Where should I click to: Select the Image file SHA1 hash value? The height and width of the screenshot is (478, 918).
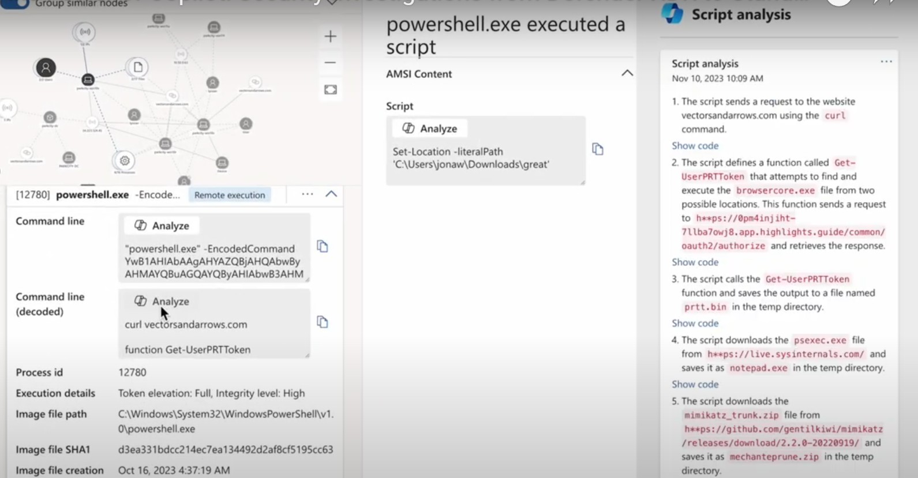click(226, 450)
